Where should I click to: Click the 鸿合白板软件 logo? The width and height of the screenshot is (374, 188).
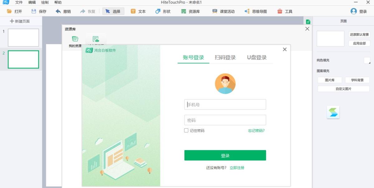click(x=101, y=50)
